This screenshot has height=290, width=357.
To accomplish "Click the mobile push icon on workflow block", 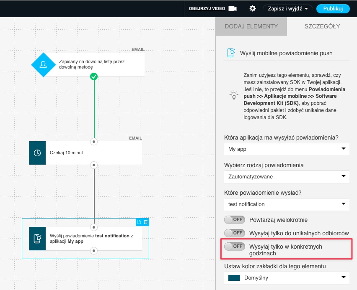I will pyautogui.click(x=37, y=239).
